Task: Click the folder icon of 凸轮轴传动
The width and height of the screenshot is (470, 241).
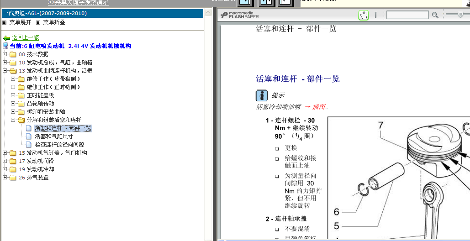Action: [21, 104]
